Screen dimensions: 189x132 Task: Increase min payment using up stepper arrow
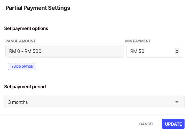coord(177,50)
